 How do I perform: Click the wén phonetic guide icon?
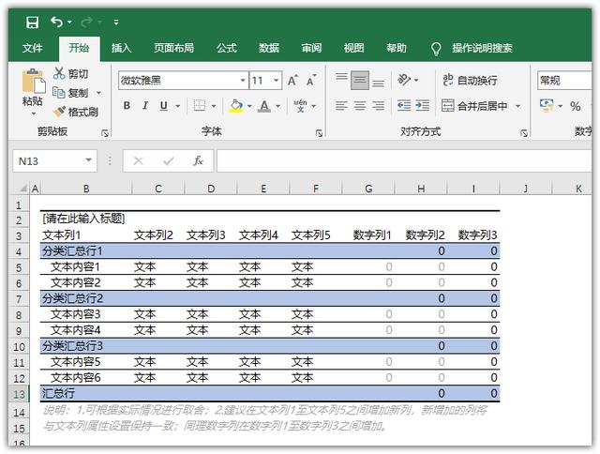pyautogui.click(x=300, y=106)
